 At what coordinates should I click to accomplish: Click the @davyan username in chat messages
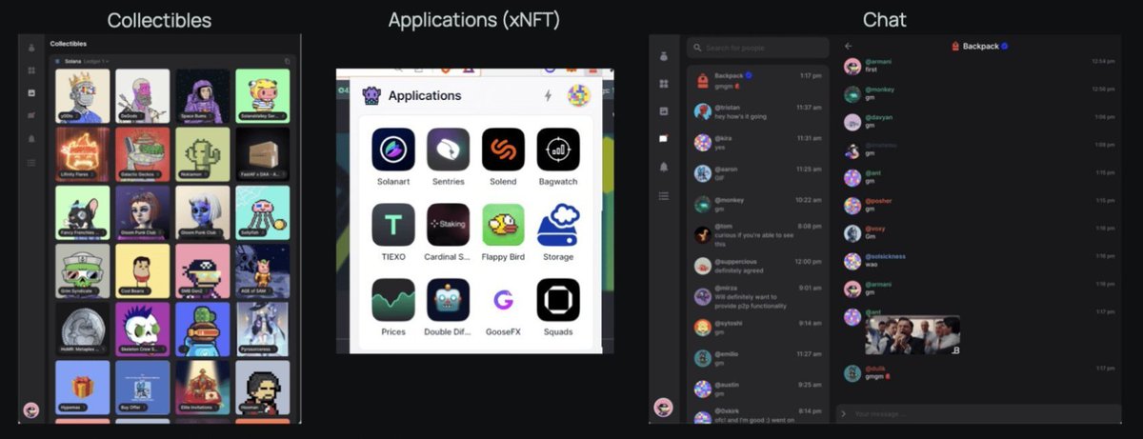[x=879, y=116]
